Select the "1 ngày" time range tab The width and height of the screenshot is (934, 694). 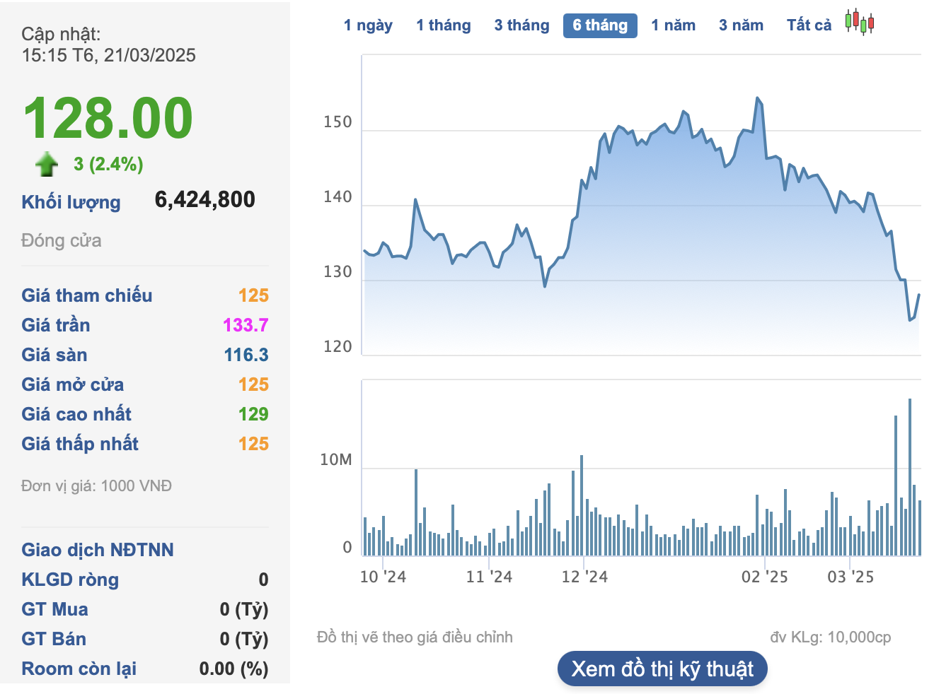pyautogui.click(x=368, y=25)
